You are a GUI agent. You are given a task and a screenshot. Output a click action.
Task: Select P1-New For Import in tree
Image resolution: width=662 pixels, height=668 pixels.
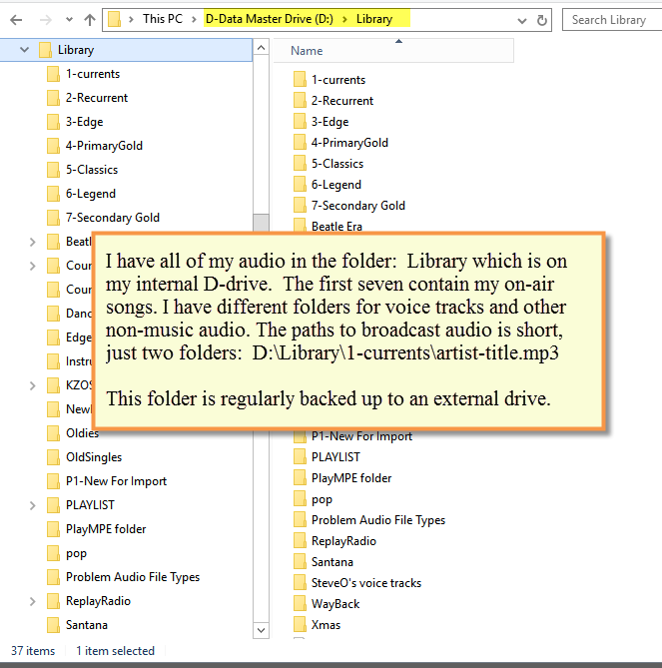[116, 481]
